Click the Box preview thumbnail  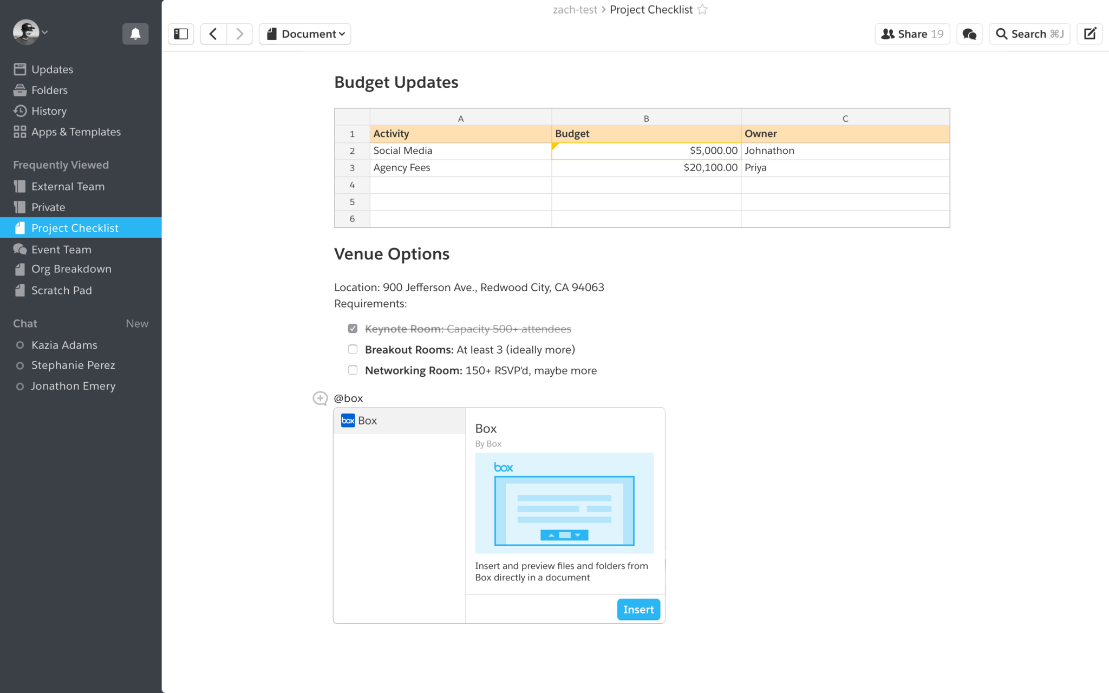coord(564,503)
